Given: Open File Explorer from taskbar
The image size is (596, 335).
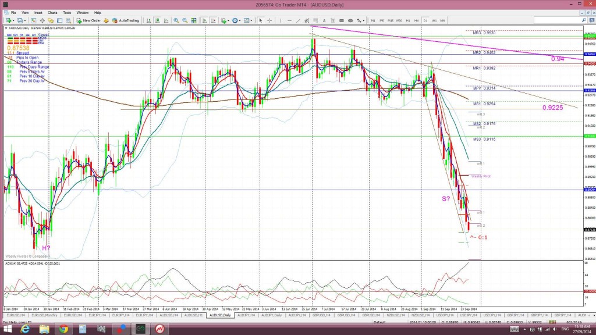Looking at the screenshot, I should click(x=44, y=329).
